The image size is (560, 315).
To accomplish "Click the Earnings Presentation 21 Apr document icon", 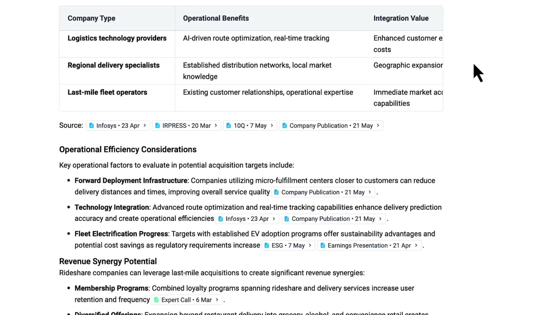I will 323,246.
